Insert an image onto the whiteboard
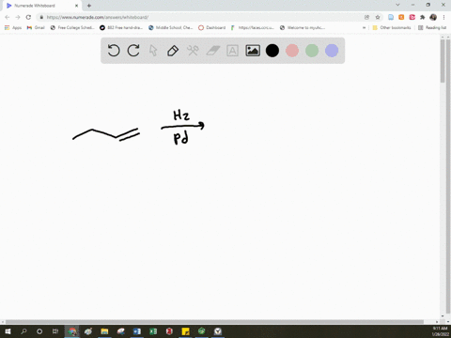The image size is (451, 338). [x=253, y=51]
